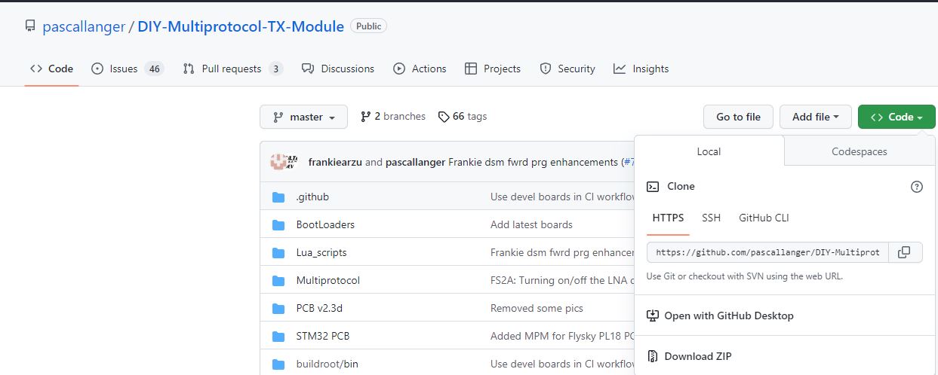This screenshot has width=938, height=375.
Task: Open Frankie dsm fwrd prg enhancements commit
Action: point(534,162)
